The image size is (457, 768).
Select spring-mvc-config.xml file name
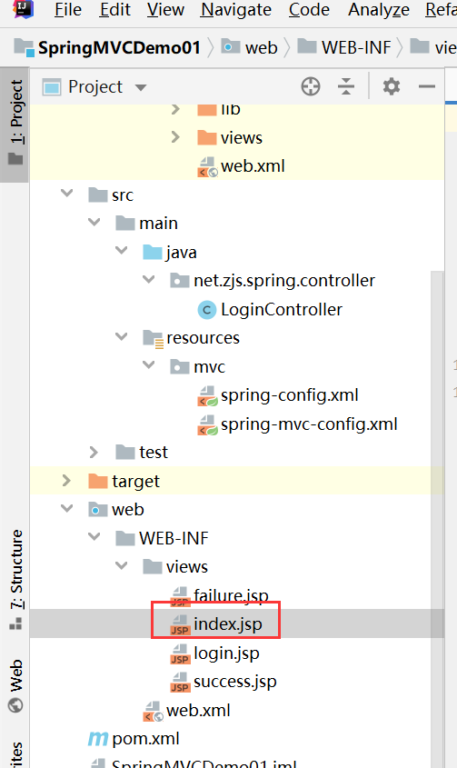pos(309,424)
